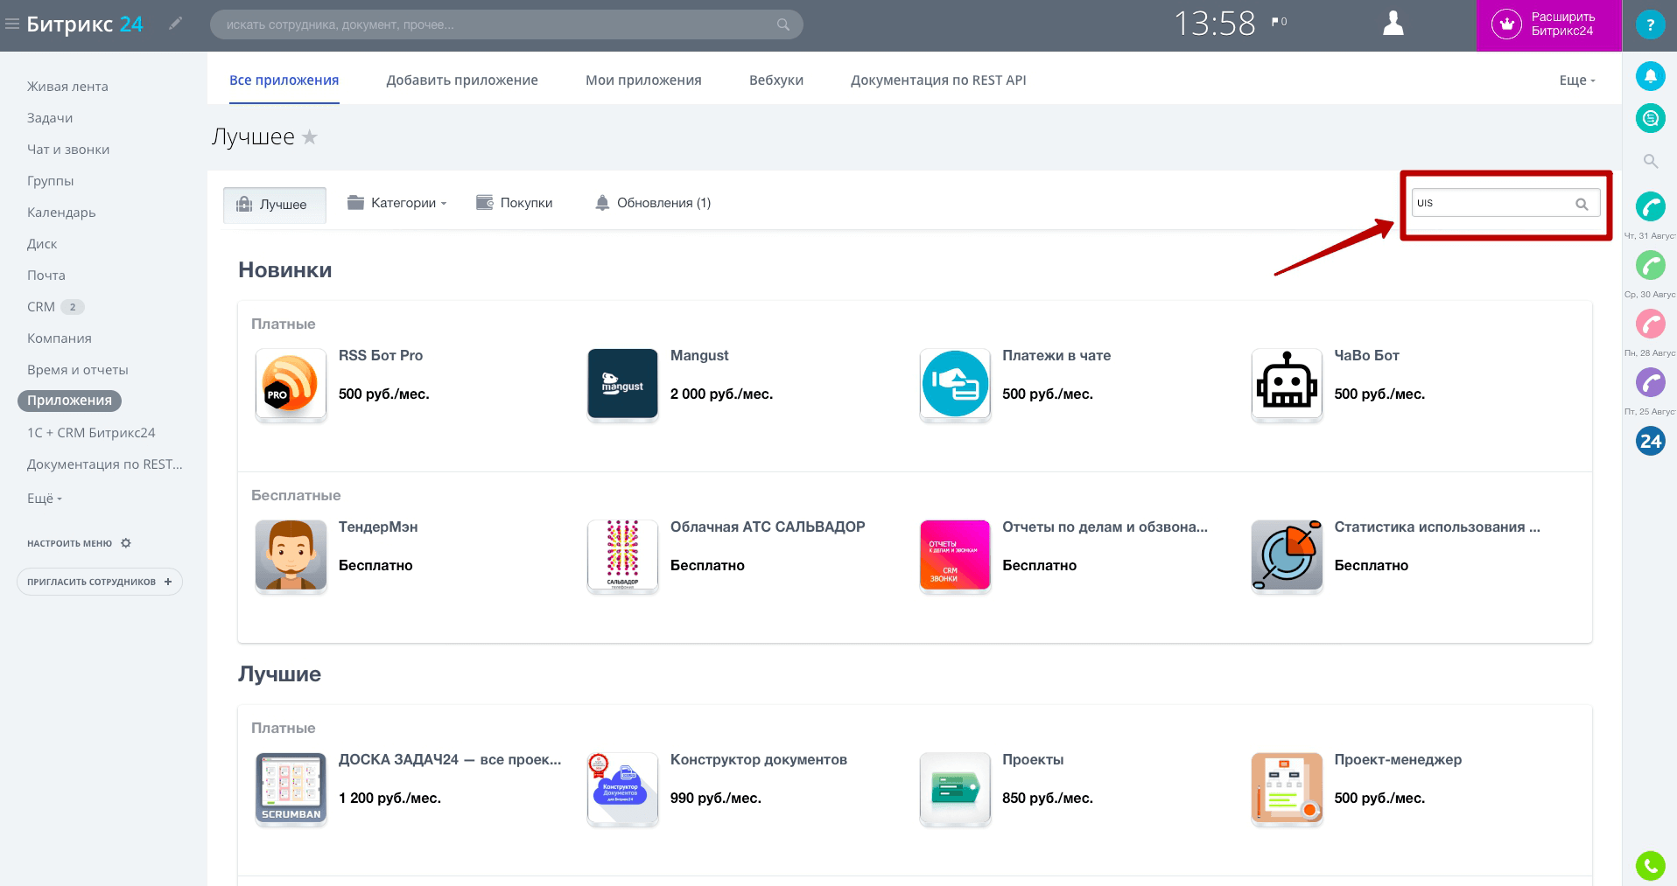Image resolution: width=1677 pixels, height=886 pixels.
Task: Open the notifications bell in right panel
Action: click(1650, 76)
